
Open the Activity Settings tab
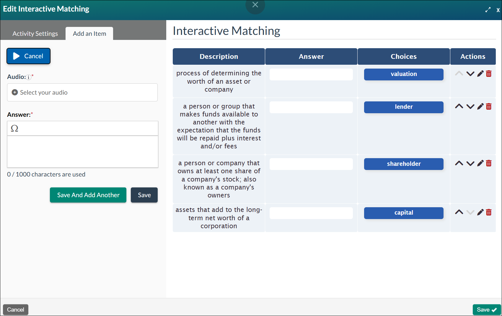pos(35,33)
